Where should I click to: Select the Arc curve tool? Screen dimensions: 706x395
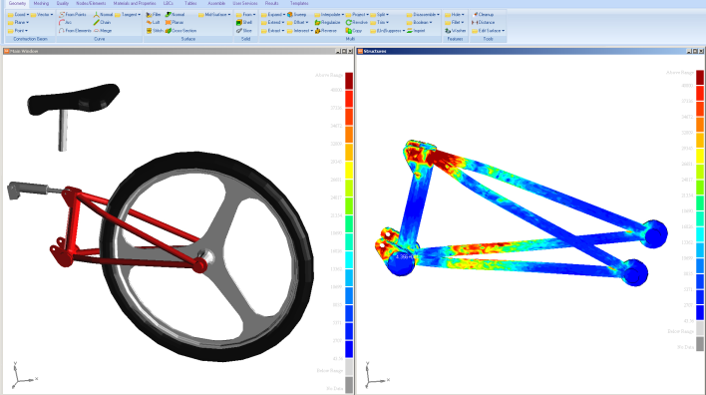point(65,22)
